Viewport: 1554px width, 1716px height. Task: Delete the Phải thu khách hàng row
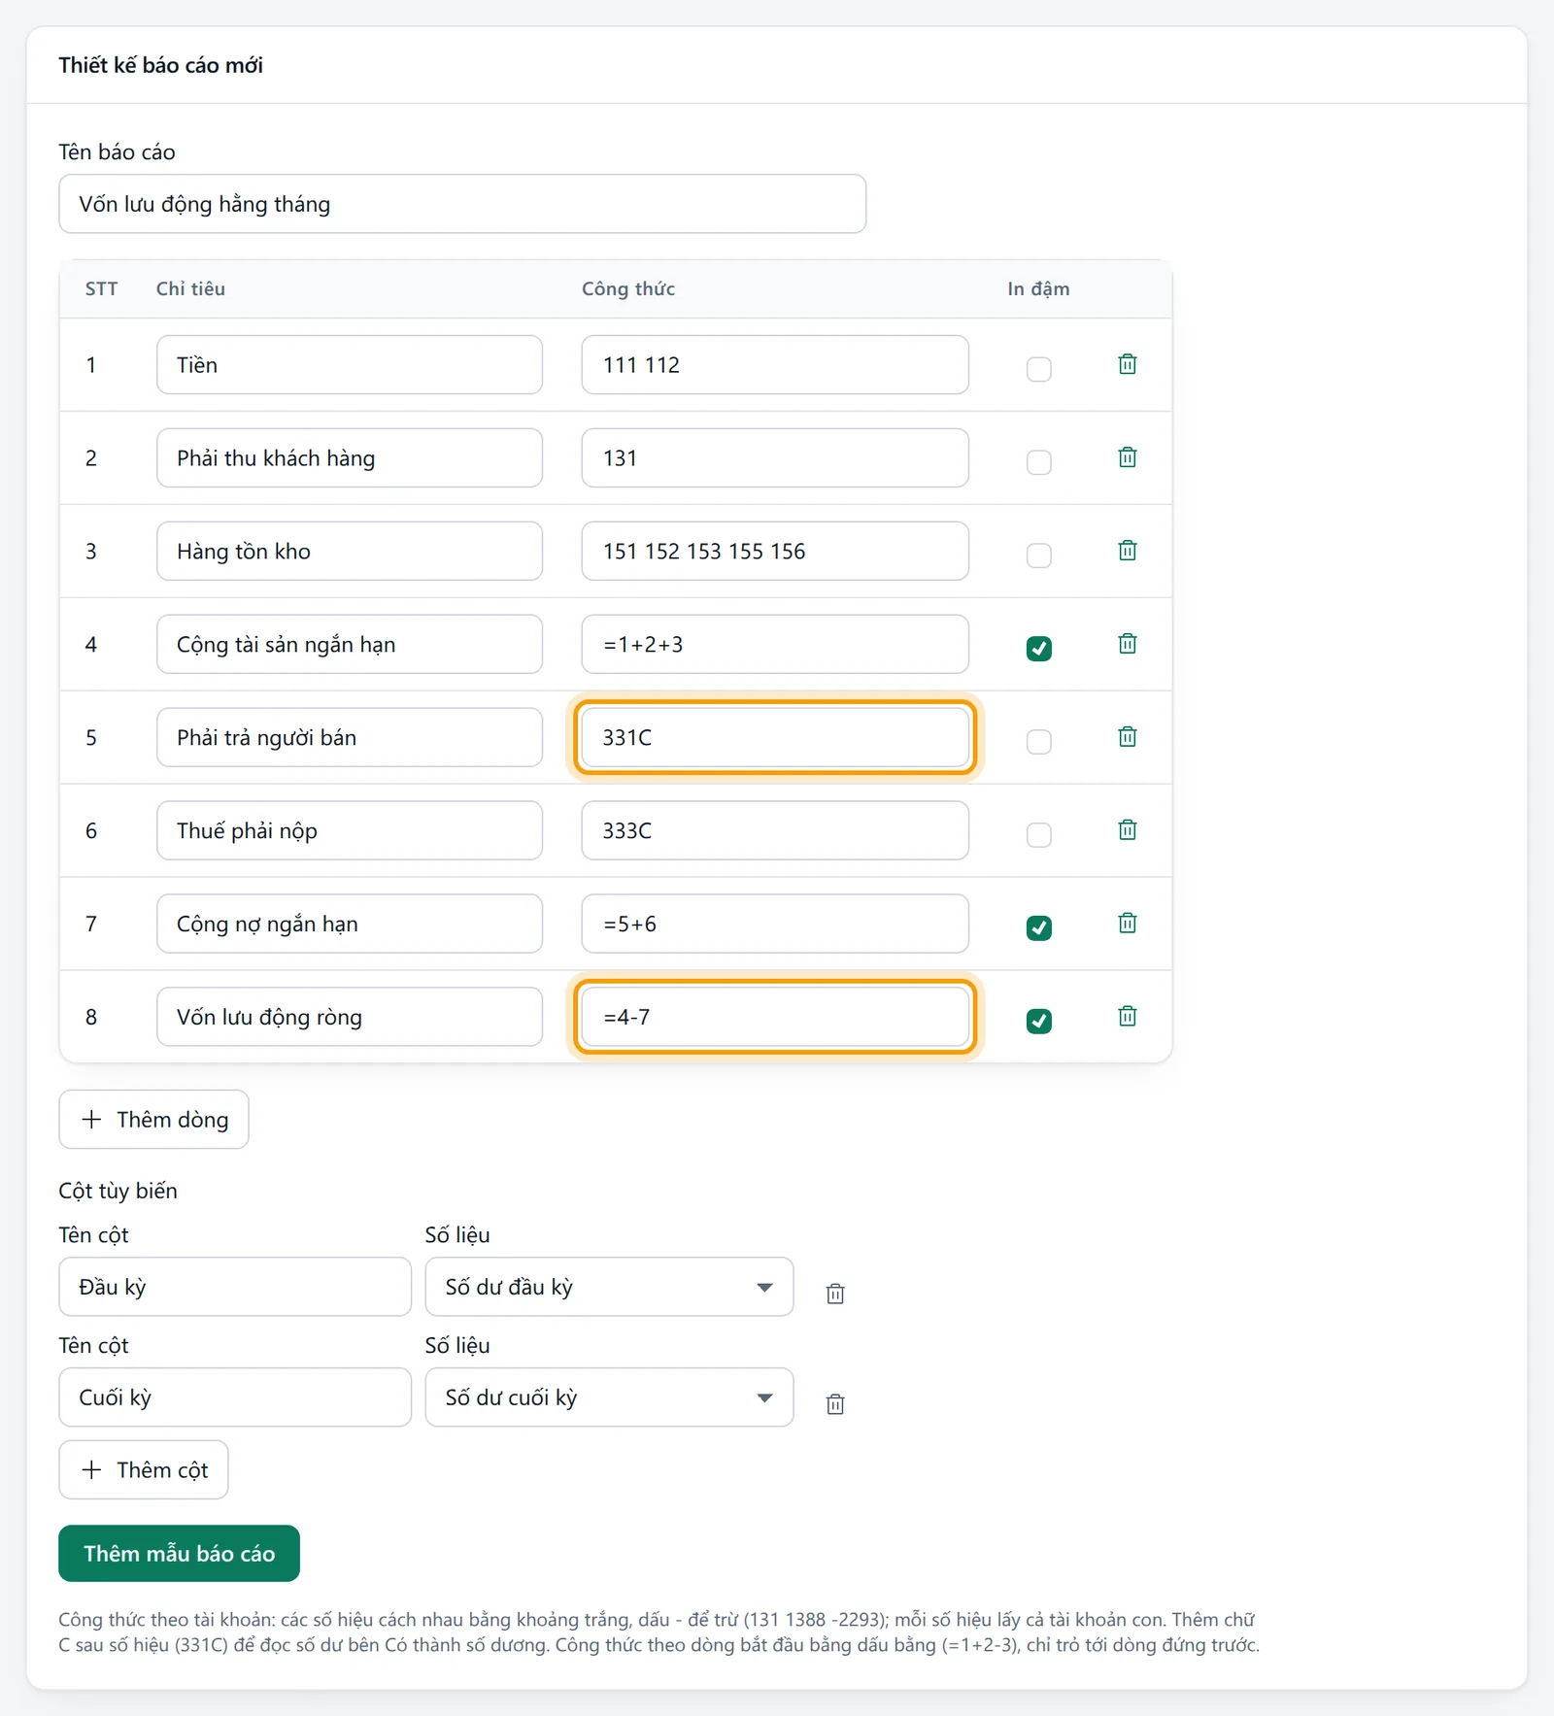[x=1127, y=457]
